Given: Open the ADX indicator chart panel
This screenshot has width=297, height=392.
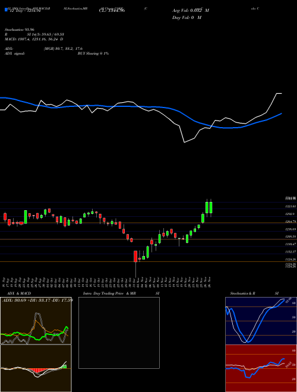Looking at the screenshot, I should (36, 321).
